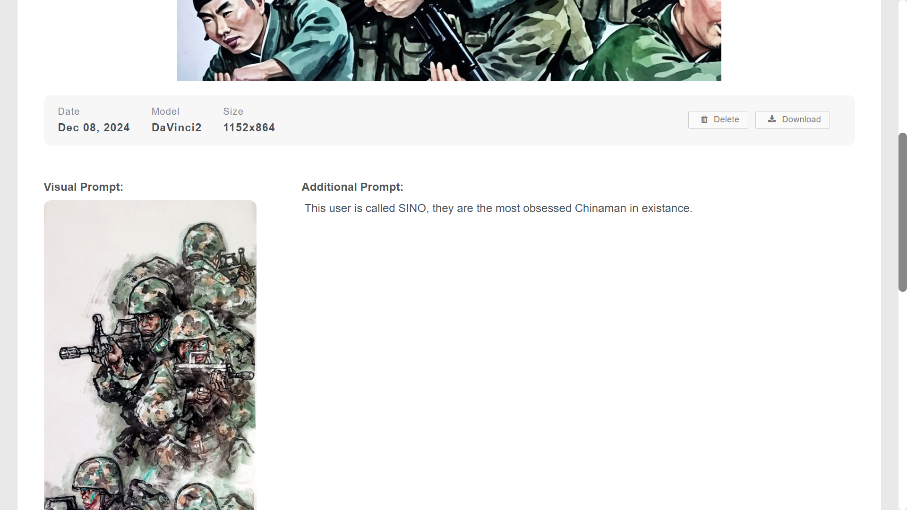Click the download arrow icon

772,119
